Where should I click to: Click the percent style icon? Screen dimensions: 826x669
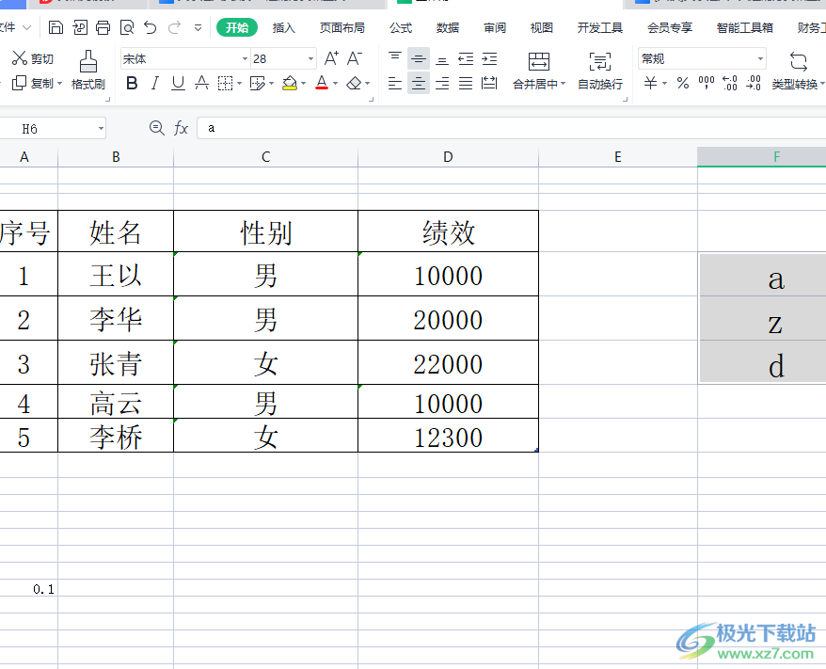pos(683,83)
